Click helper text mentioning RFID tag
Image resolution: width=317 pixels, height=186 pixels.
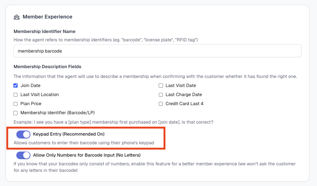point(105,40)
